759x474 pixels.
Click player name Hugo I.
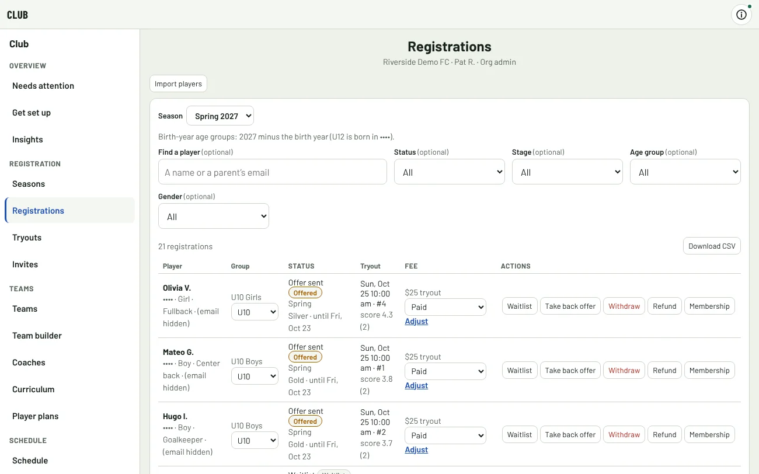(x=175, y=416)
